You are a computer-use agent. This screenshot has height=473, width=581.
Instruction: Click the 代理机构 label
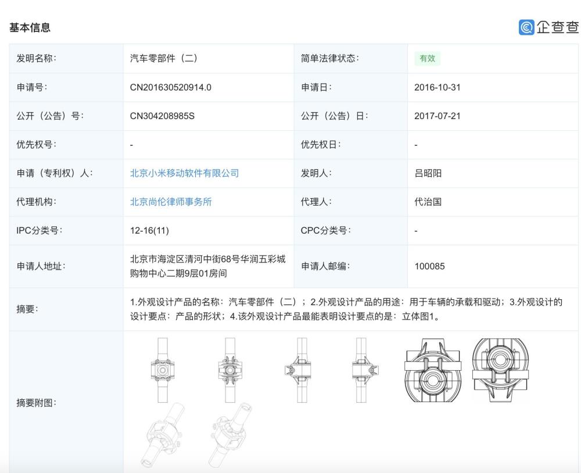pyautogui.click(x=36, y=202)
